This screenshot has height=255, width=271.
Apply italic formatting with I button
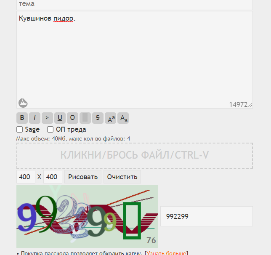click(35, 118)
